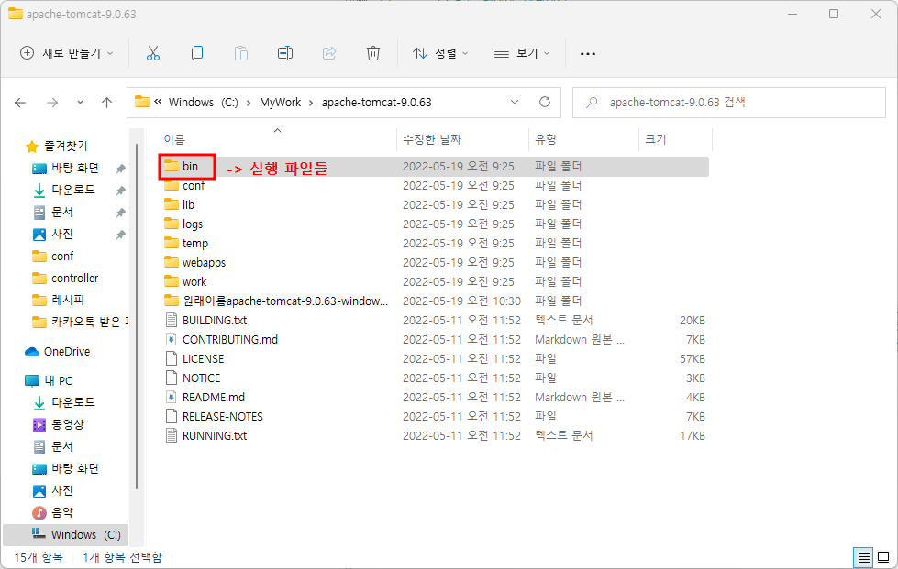The height and width of the screenshot is (569, 898).
Task: Go forward with the right arrow
Action: coord(52,103)
